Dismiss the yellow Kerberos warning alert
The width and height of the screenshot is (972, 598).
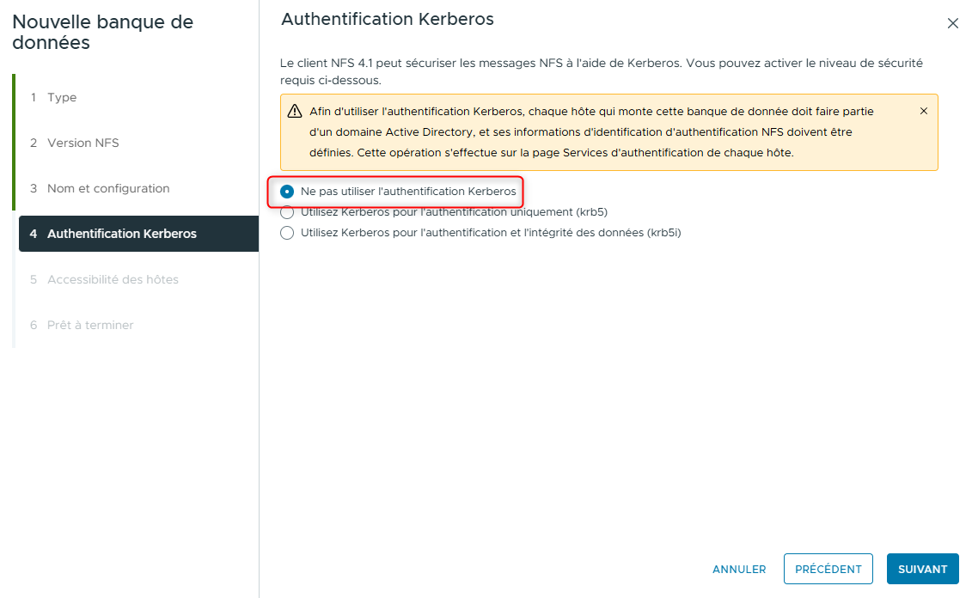coord(924,111)
